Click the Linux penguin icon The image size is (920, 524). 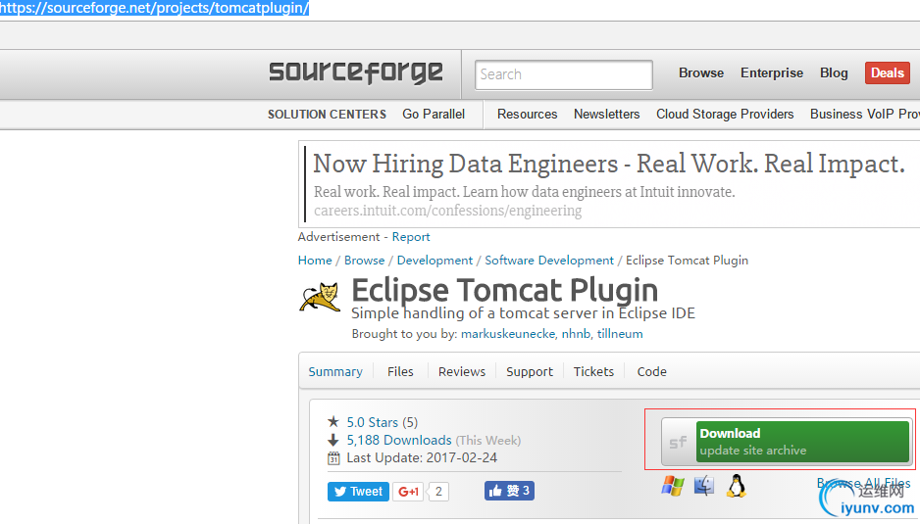pos(736,486)
